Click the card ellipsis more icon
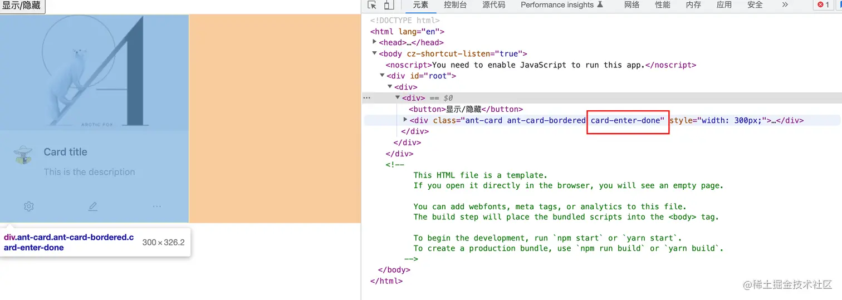This screenshot has width=842, height=300. click(157, 206)
